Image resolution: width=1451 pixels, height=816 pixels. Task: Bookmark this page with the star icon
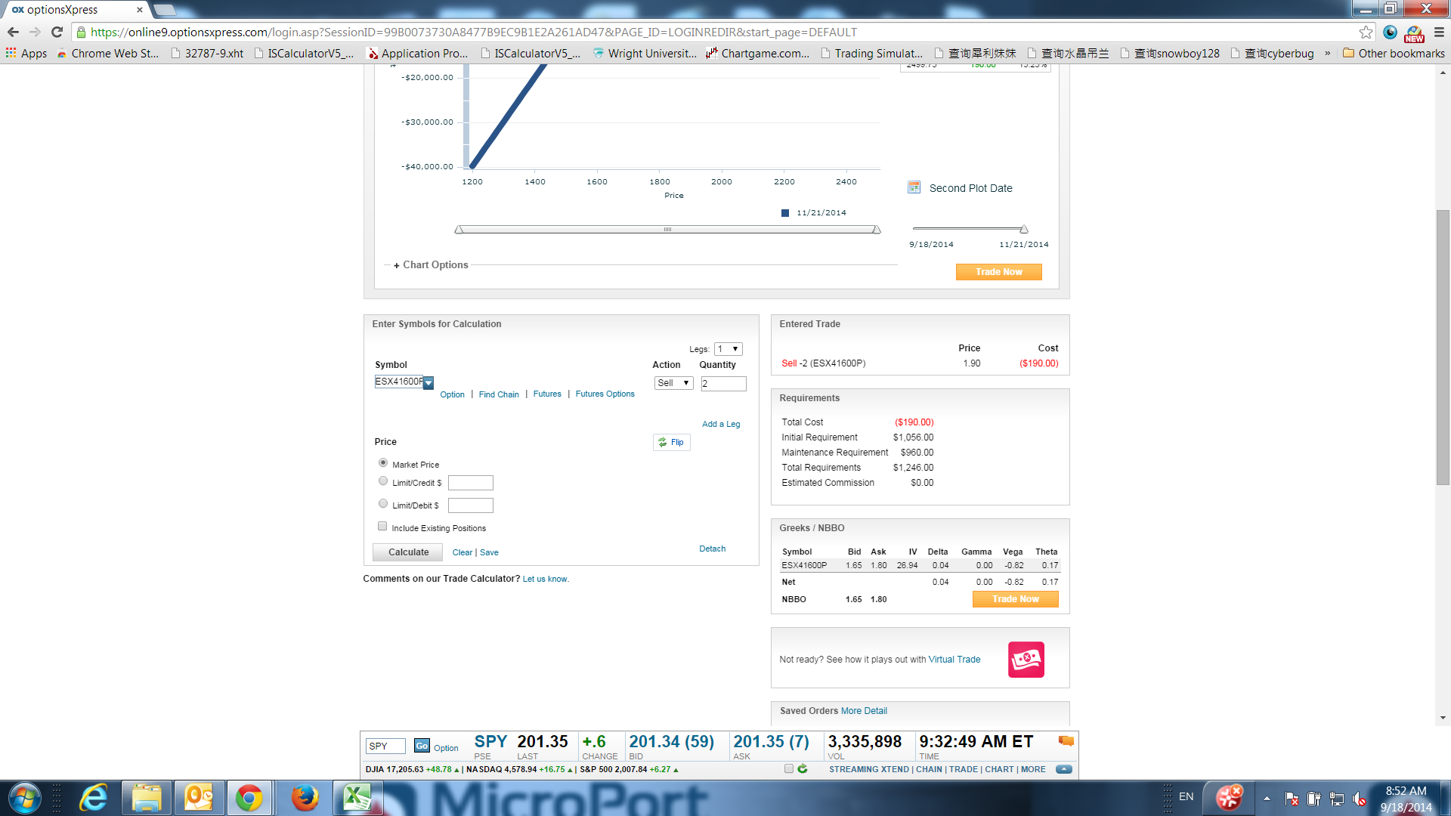coord(1366,32)
